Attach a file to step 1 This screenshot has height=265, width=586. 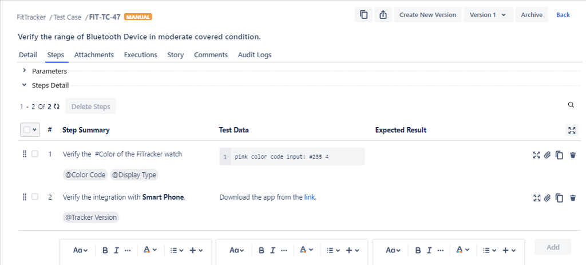tap(547, 155)
